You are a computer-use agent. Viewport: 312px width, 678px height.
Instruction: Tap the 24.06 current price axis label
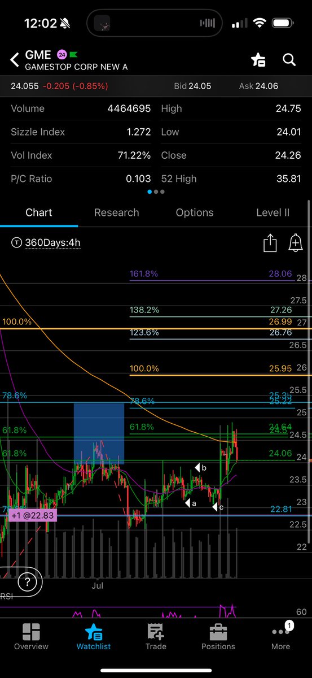click(280, 453)
